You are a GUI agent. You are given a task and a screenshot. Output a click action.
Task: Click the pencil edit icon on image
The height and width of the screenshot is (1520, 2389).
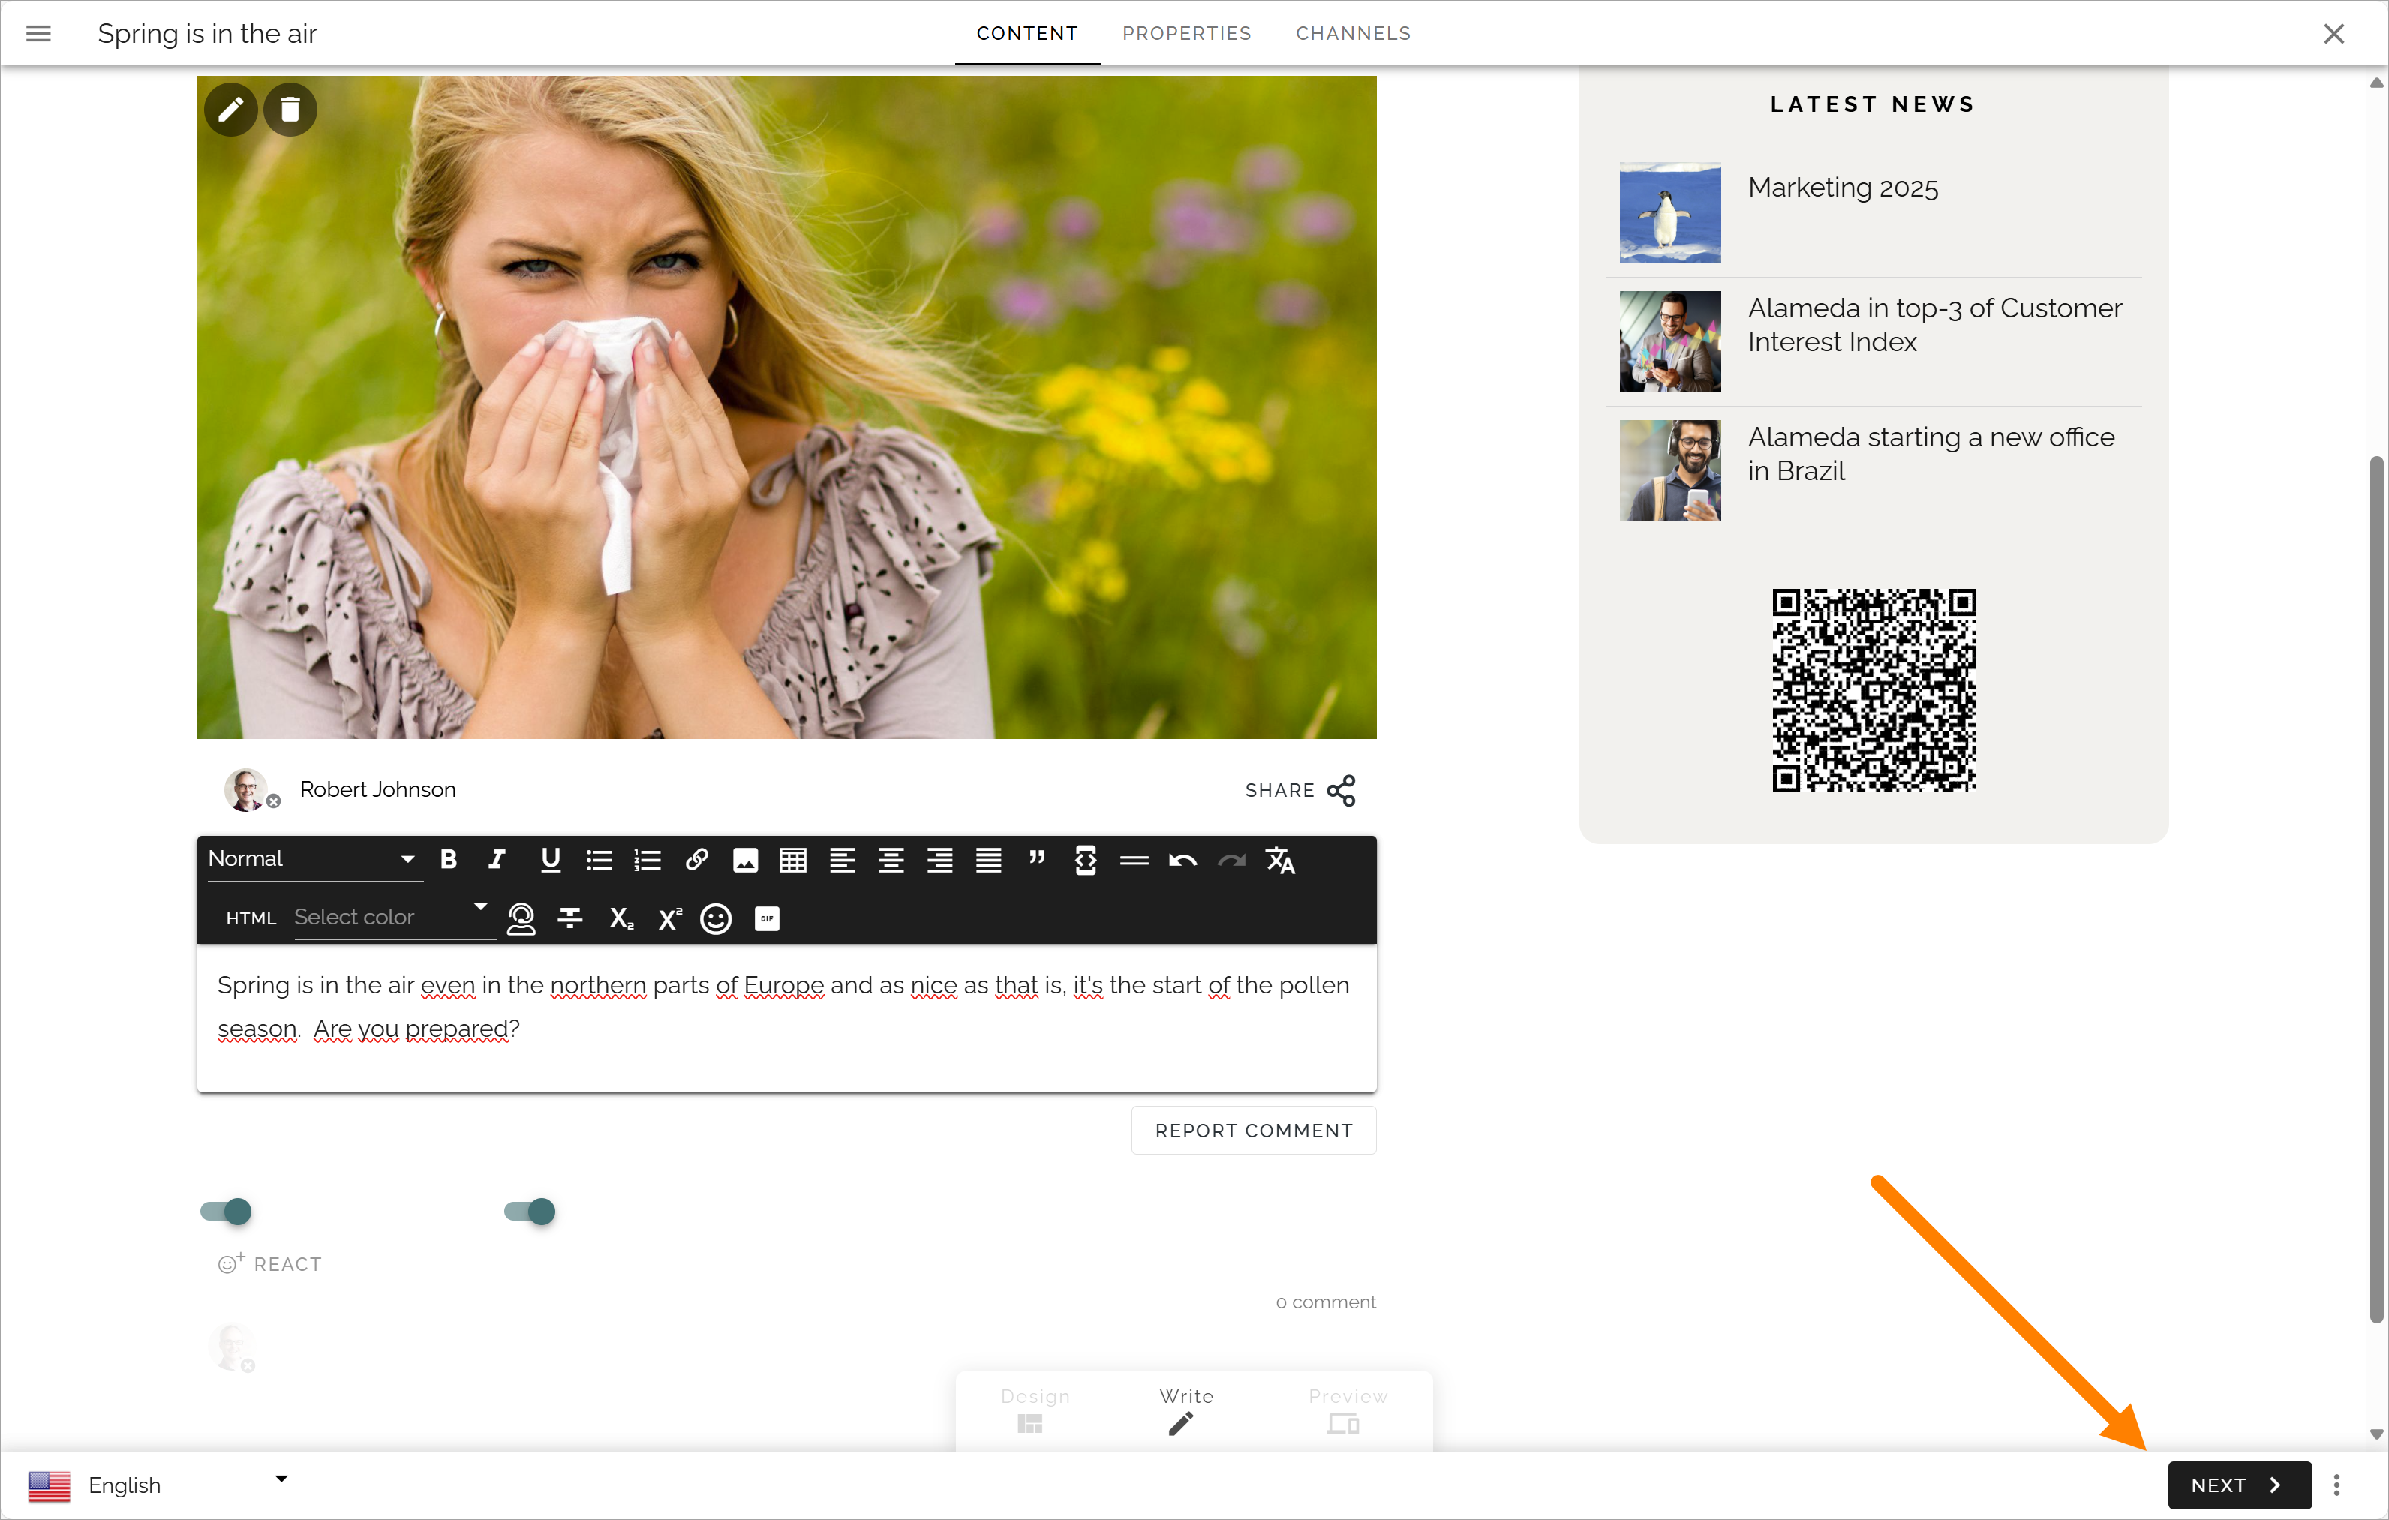coord(231,109)
